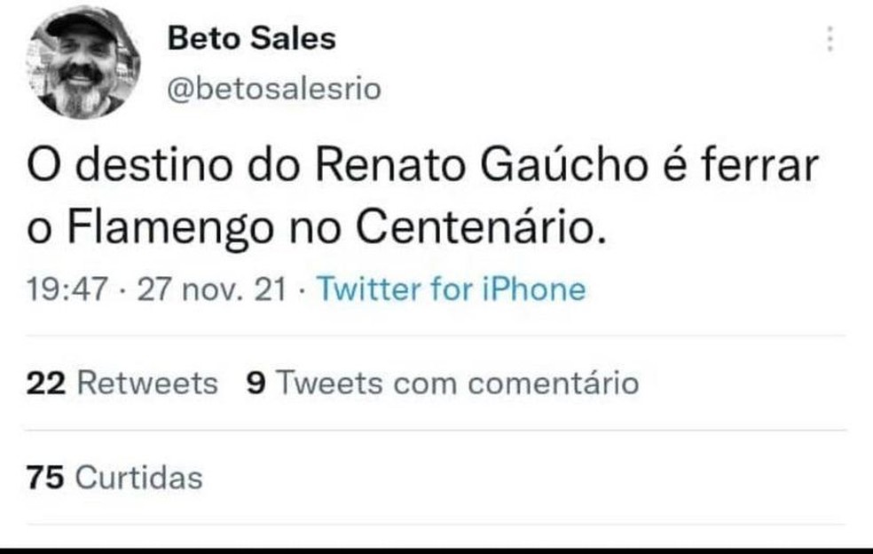View the 22 Retweets list

(x=122, y=383)
